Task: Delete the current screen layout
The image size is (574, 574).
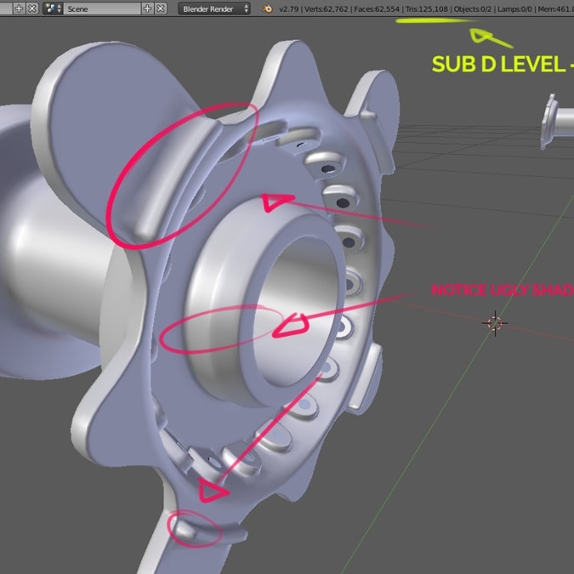Action: (x=32, y=9)
